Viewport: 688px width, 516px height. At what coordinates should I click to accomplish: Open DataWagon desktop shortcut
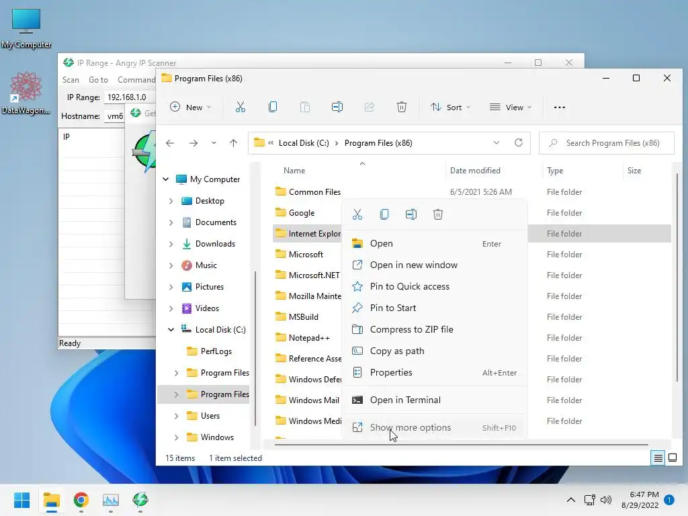click(26, 93)
